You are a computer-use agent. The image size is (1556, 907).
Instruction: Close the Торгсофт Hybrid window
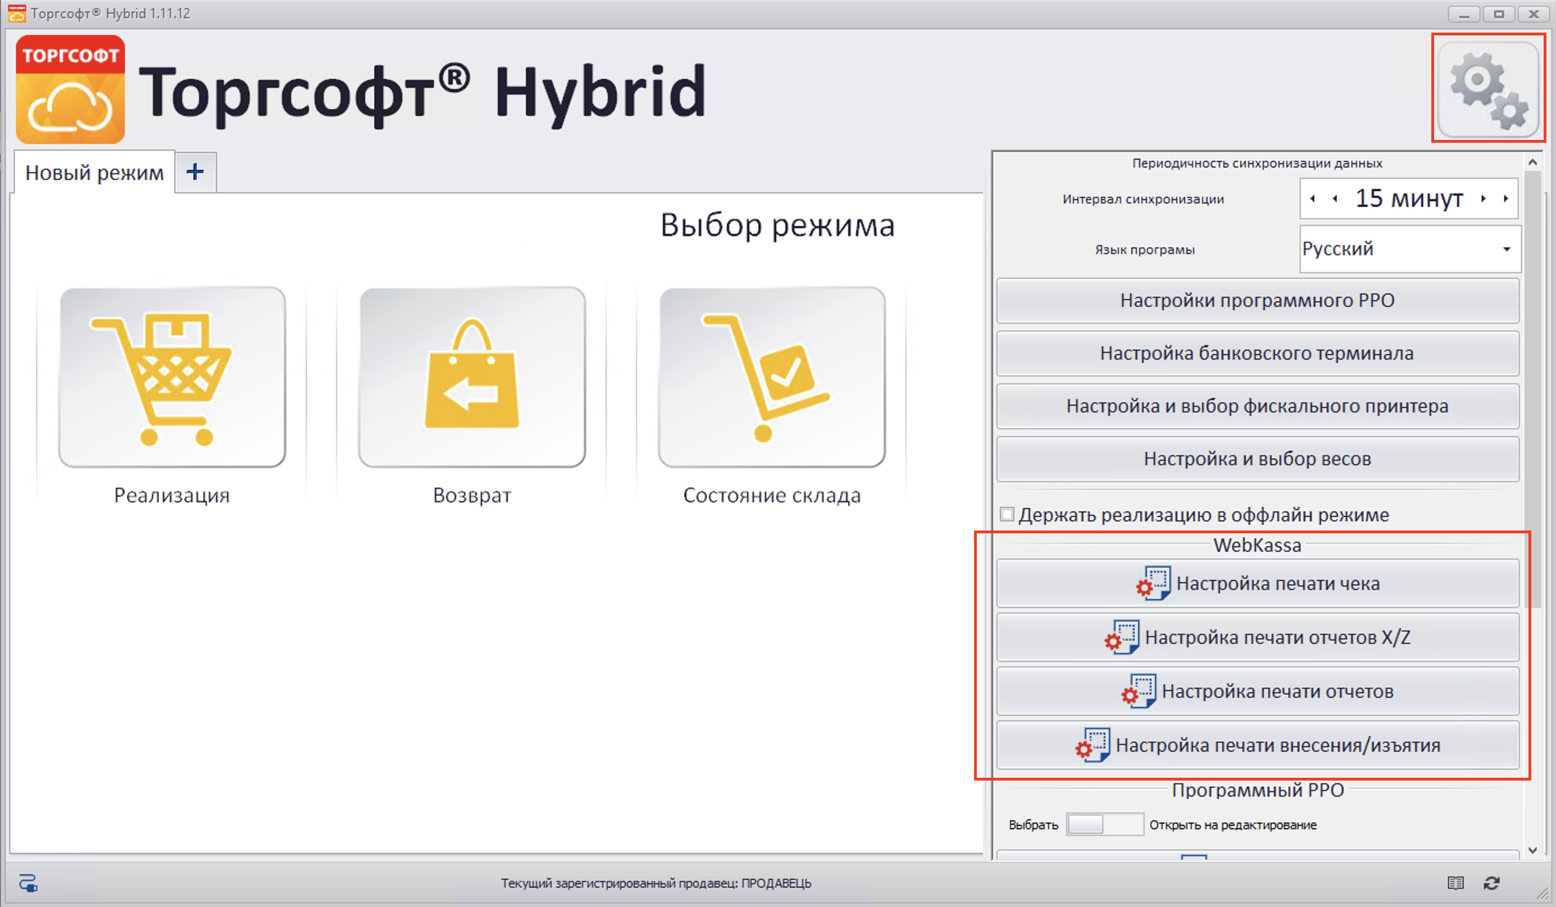(x=1534, y=13)
